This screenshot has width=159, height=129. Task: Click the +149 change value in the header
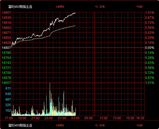139,6
